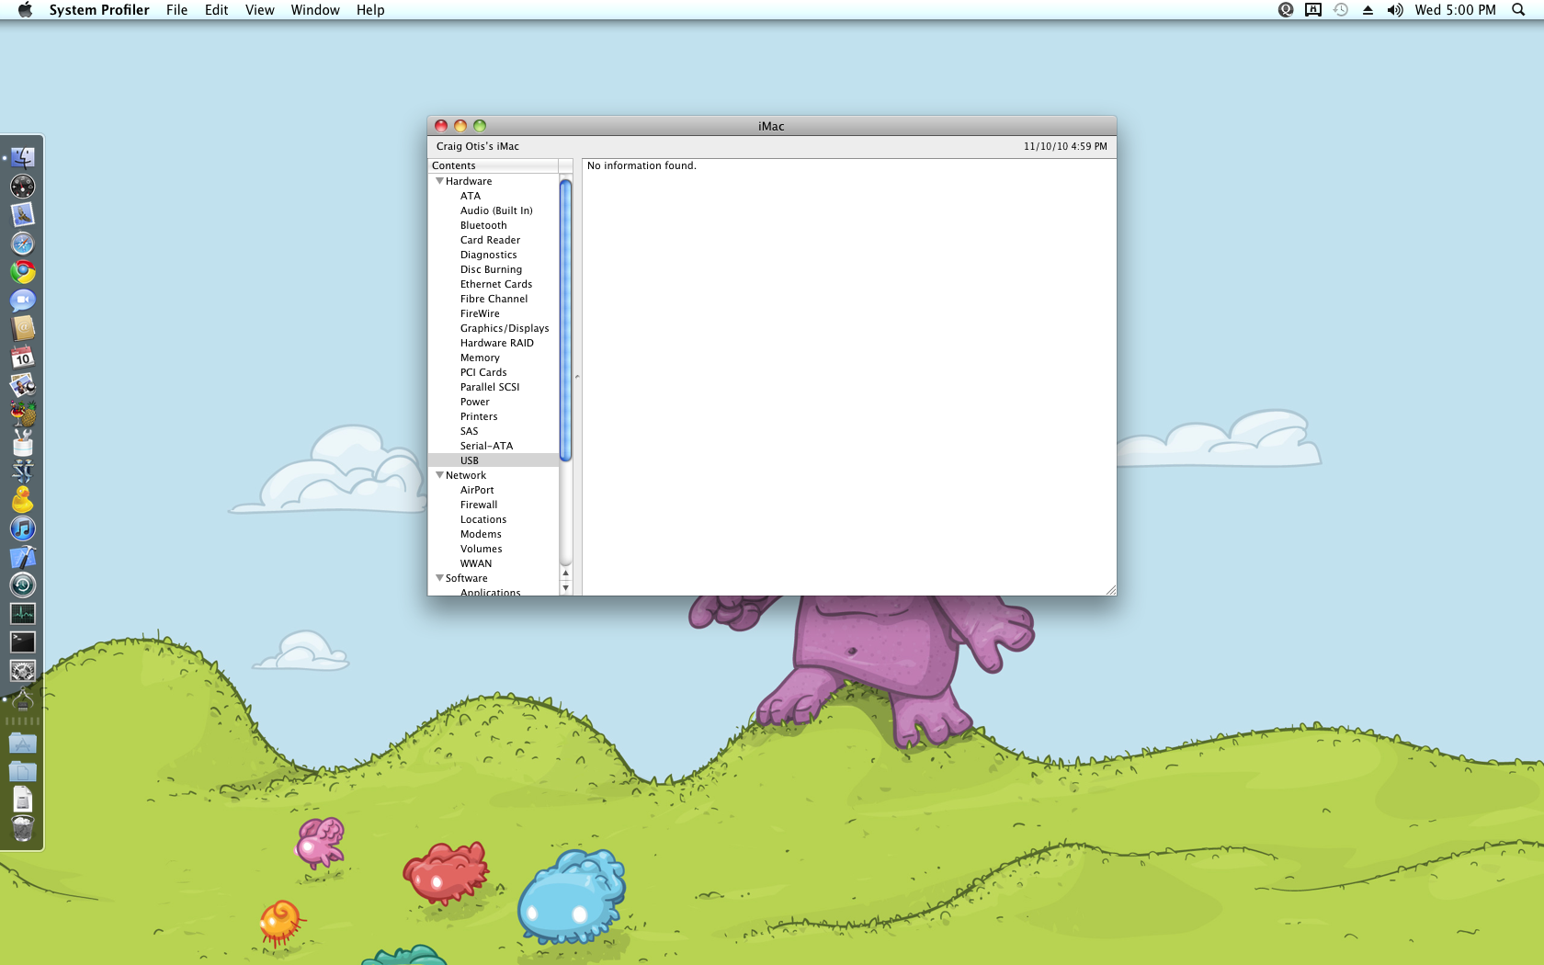Open Finder from the Dock
Viewport: 1544px width, 965px height.
pos(22,158)
